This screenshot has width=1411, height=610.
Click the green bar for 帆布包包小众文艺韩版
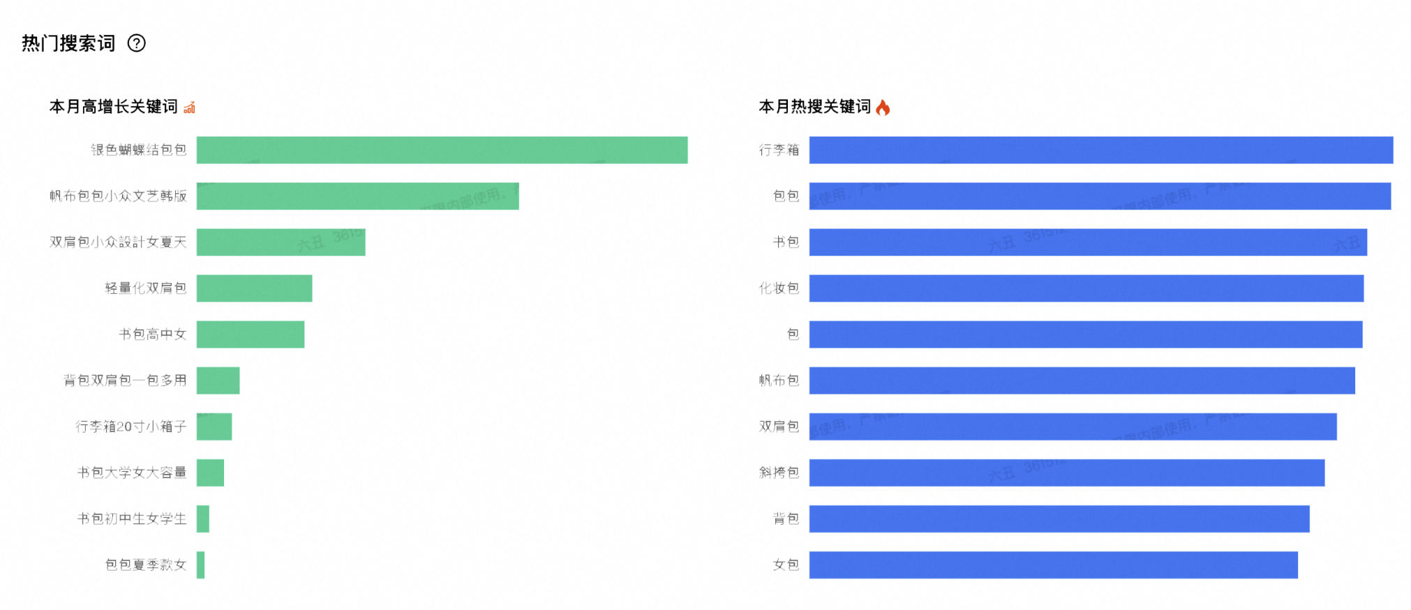pyautogui.click(x=357, y=196)
